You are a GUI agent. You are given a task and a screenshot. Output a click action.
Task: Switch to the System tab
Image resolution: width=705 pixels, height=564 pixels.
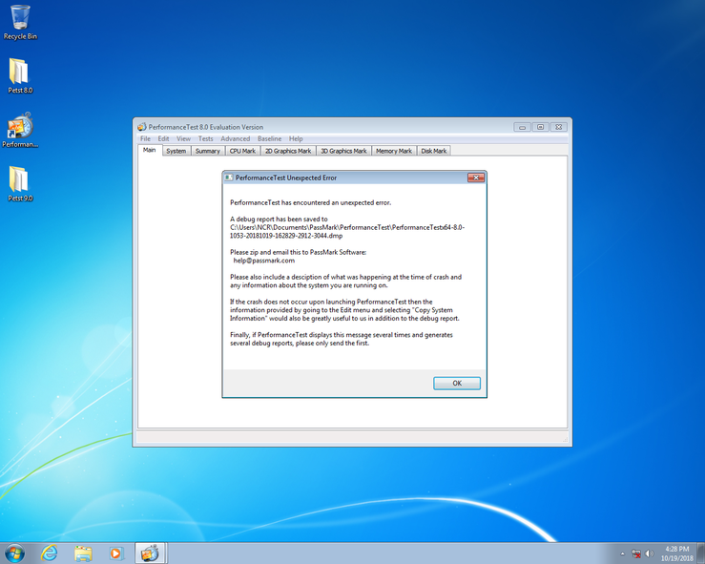176,151
